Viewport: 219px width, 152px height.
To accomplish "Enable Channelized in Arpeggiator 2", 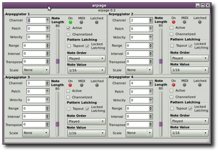I will click(172, 34).
